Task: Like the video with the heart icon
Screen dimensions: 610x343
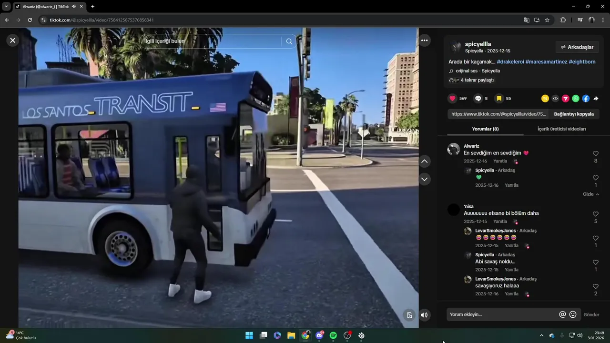Action: point(452,99)
